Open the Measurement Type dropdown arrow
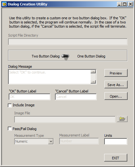Screen dimensions: 135x167 (51, 142)
